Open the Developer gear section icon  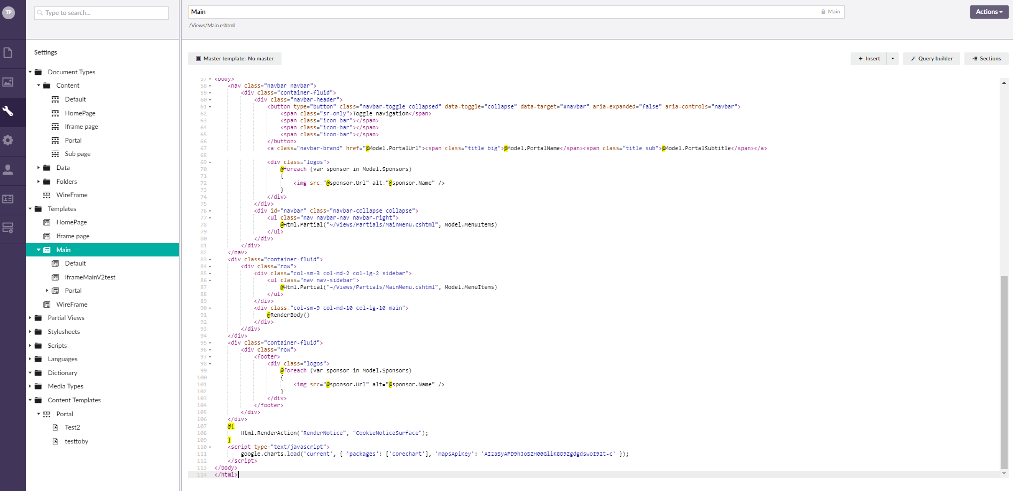tap(8, 141)
